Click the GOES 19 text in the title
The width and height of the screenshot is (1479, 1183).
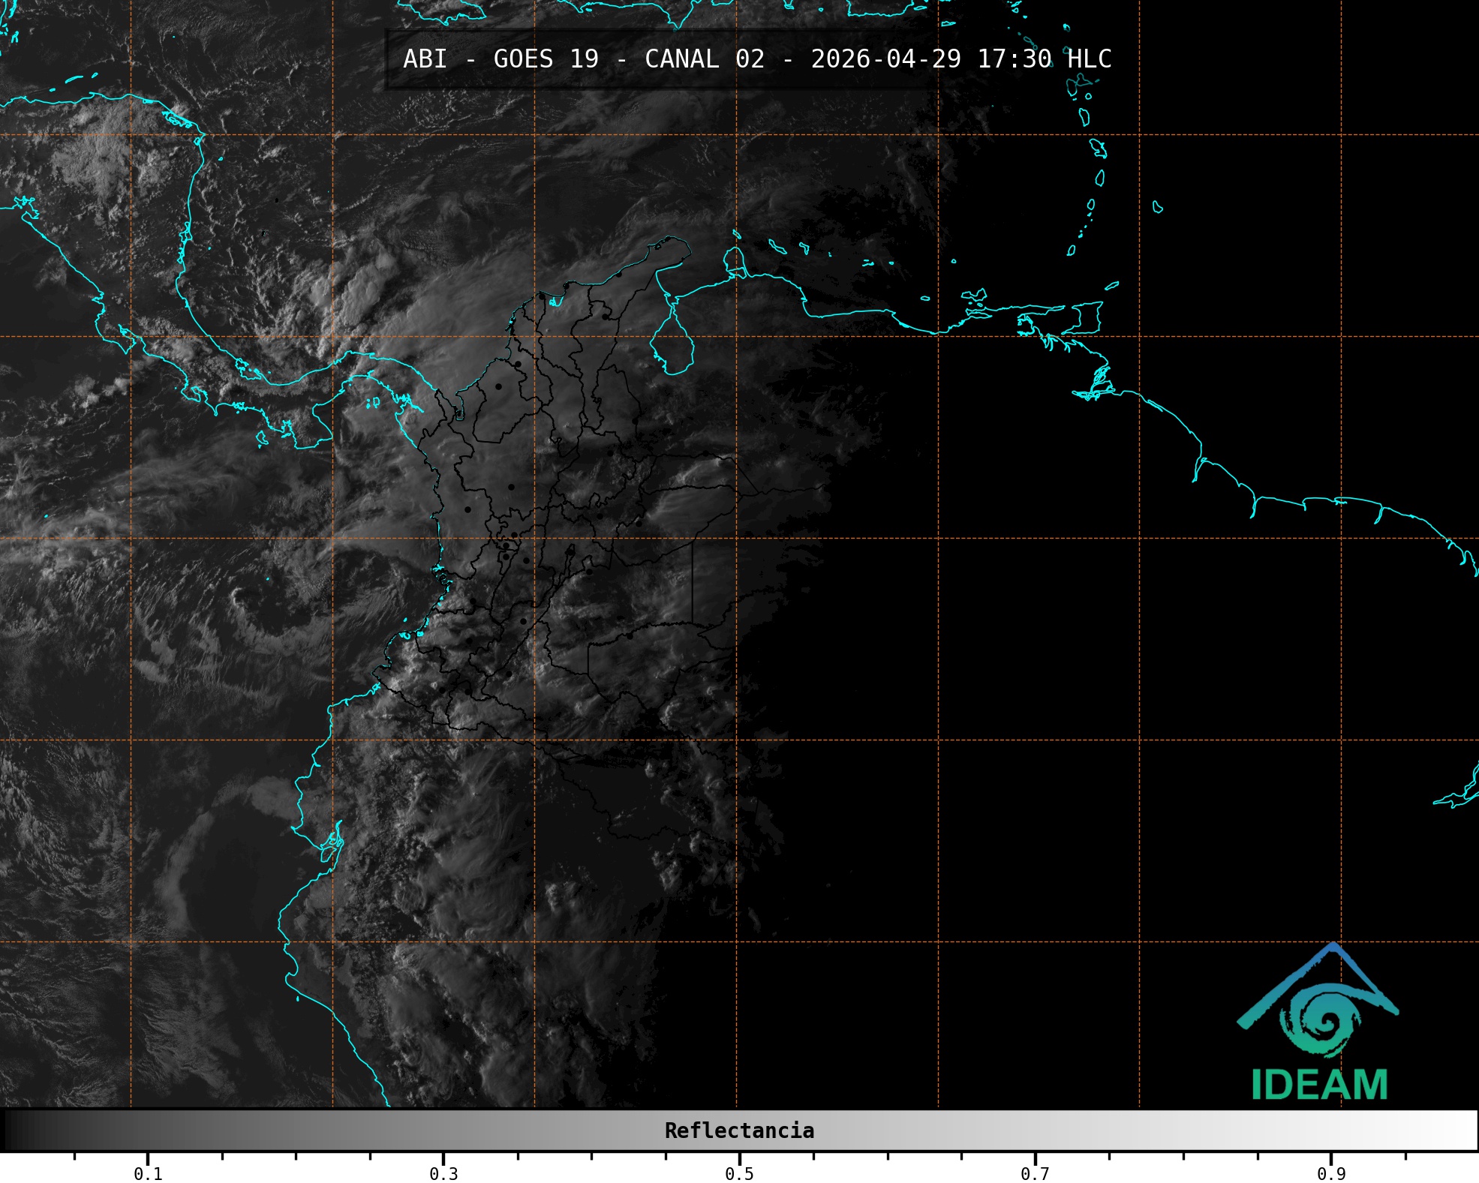tap(546, 59)
